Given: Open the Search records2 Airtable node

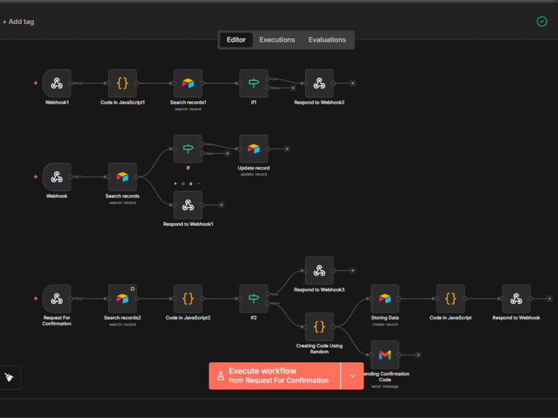Looking at the screenshot, I should coord(122,299).
